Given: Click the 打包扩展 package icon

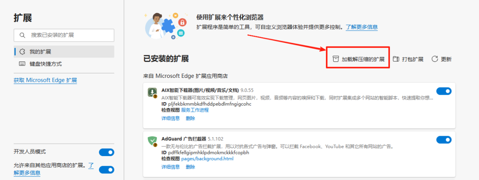Looking at the screenshot, I should tap(396, 59).
